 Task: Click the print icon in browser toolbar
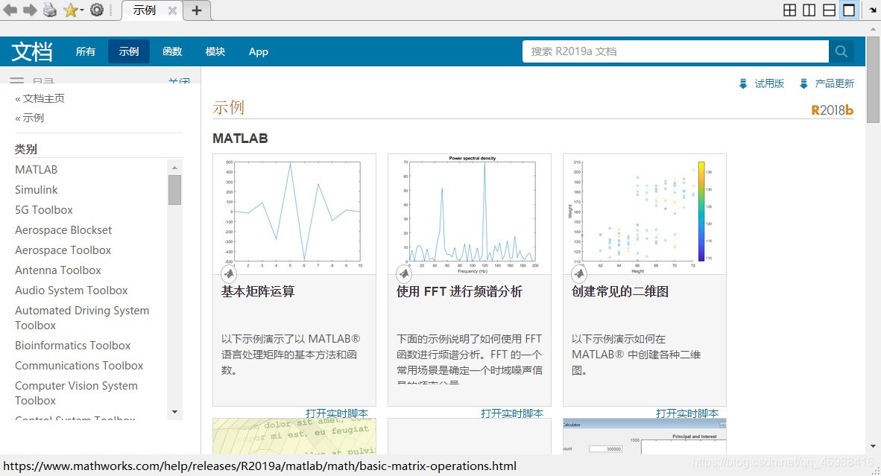click(x=50, y=10)
